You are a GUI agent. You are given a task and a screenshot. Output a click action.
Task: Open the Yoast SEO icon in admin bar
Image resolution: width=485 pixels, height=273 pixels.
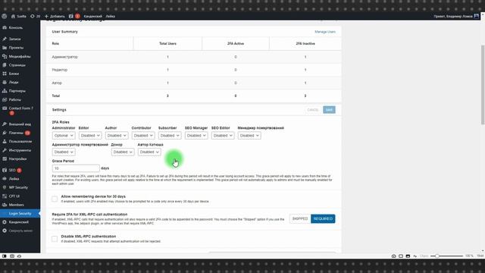pyautogui.click(x=70, y=16)
